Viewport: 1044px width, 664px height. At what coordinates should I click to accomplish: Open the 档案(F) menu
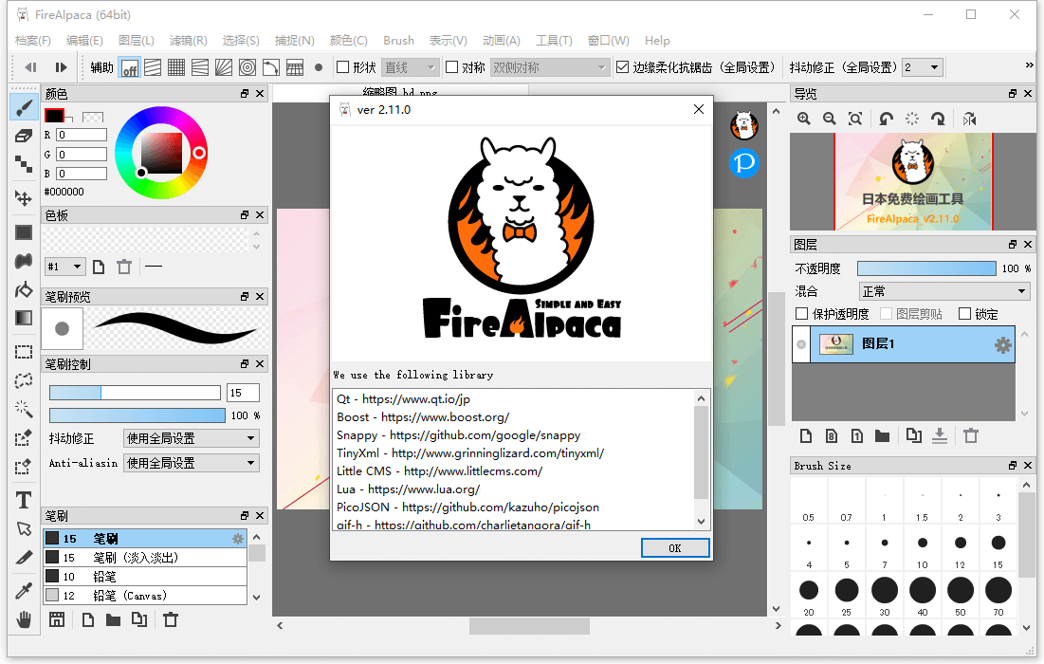click(32, 41)
